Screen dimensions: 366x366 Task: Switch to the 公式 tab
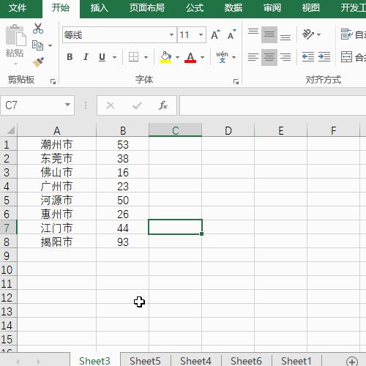click(x=195, y=8)
